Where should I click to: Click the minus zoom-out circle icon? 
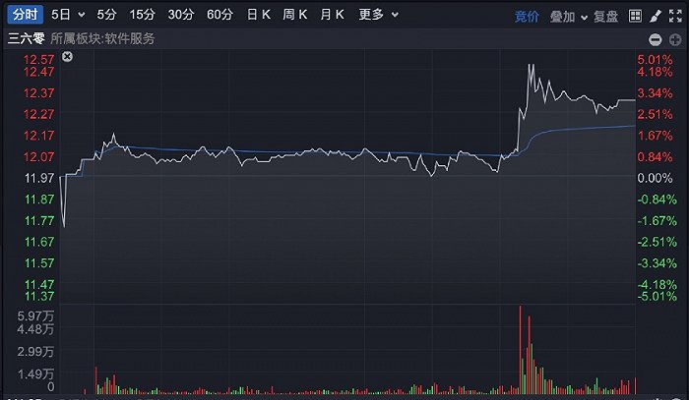(656, 40)
